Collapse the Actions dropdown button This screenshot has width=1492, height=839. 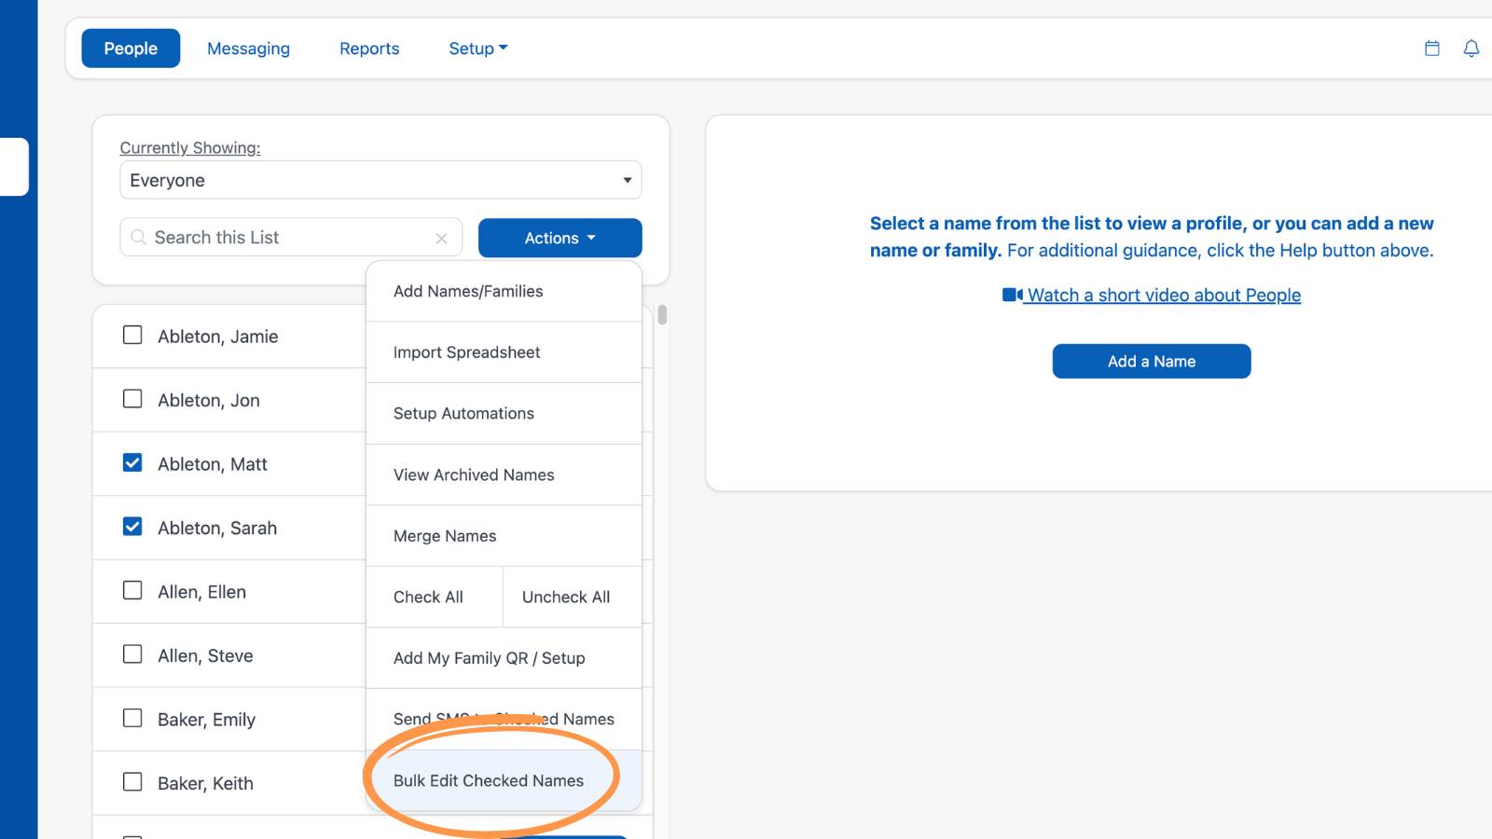pyautogui.click(x=559, y=238)
